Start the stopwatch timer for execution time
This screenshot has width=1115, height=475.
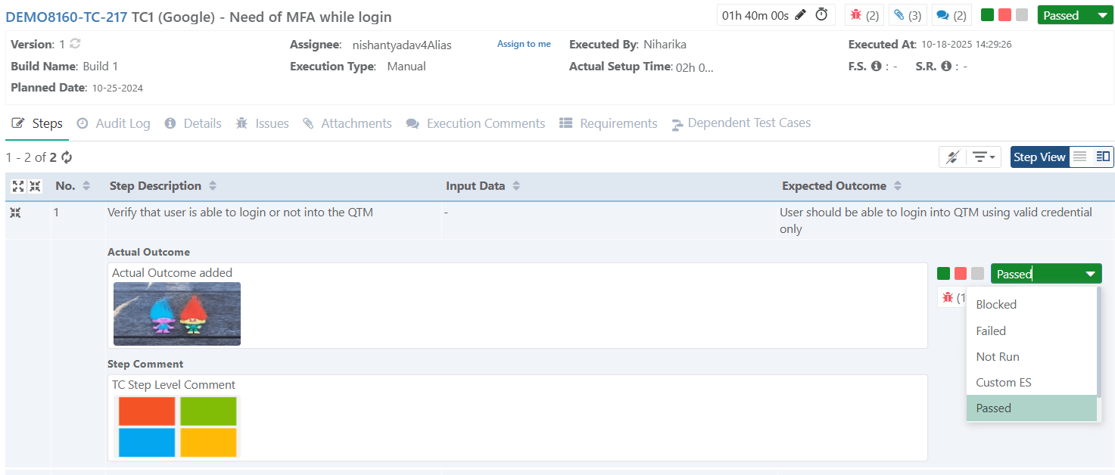[x=821, y=14]
